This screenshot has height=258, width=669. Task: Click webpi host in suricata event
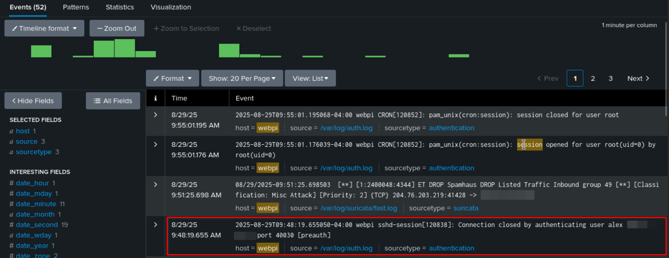tap(268, 208)
